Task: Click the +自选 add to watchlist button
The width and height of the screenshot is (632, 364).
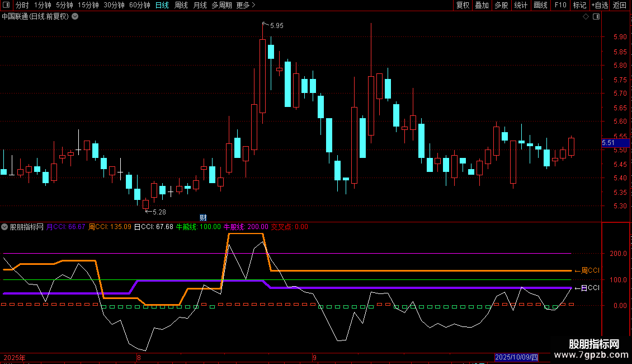Action: point(600,5)
